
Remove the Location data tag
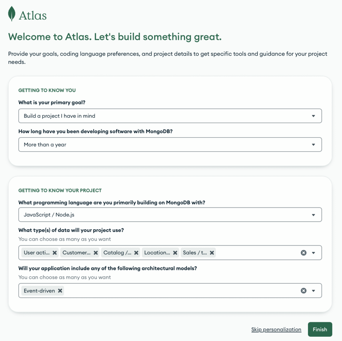coord(175,253)
